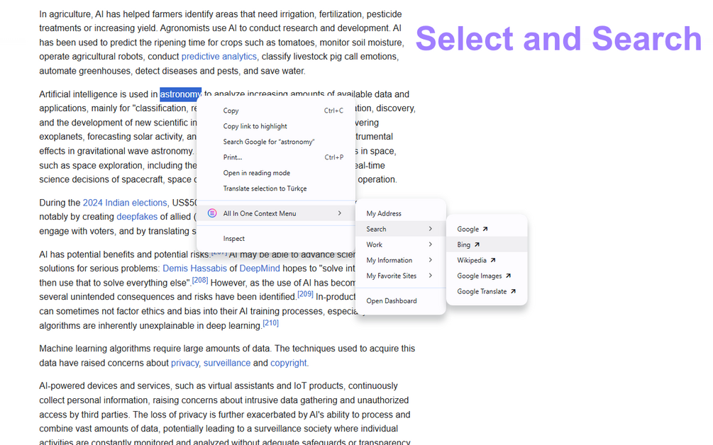Click the highlighted word astronomy
The width and height of the screenshot is (713, 445).
point(180,94)
